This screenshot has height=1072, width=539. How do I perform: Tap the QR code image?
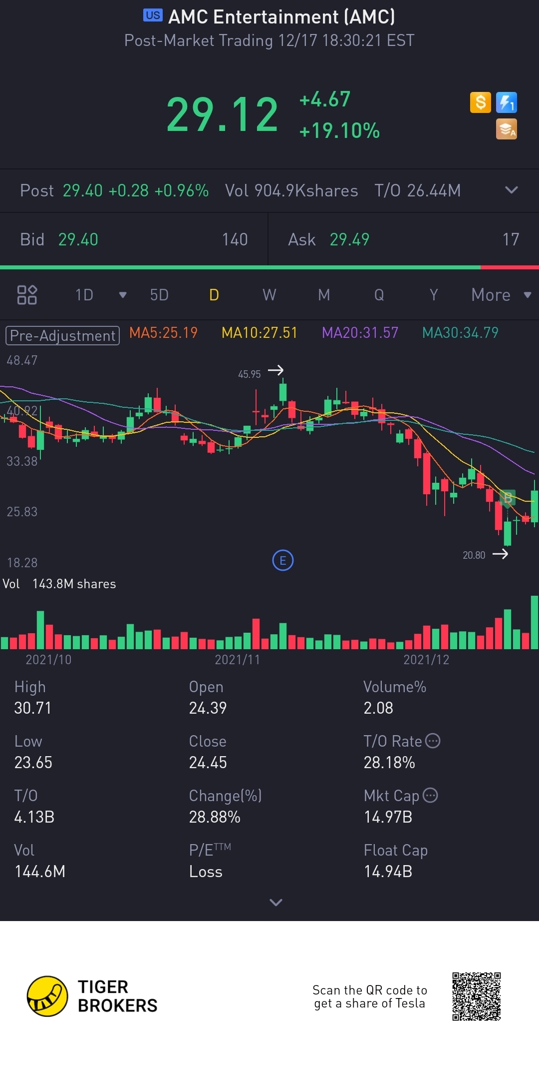tap(477, 997)
